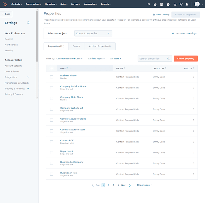Expand the Tracking & Analytics section
This screenshot has height=203, width=205.
[28, 89]
